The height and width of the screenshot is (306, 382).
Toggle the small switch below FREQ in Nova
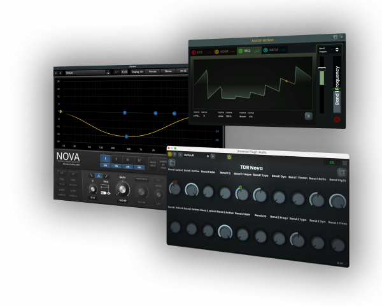103,193
